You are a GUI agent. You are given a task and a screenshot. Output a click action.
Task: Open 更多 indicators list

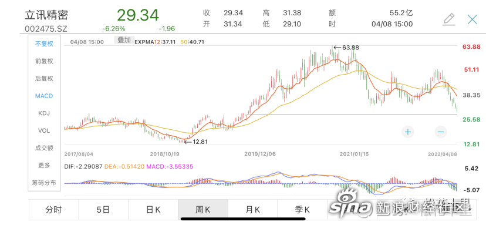click(44, 166)
